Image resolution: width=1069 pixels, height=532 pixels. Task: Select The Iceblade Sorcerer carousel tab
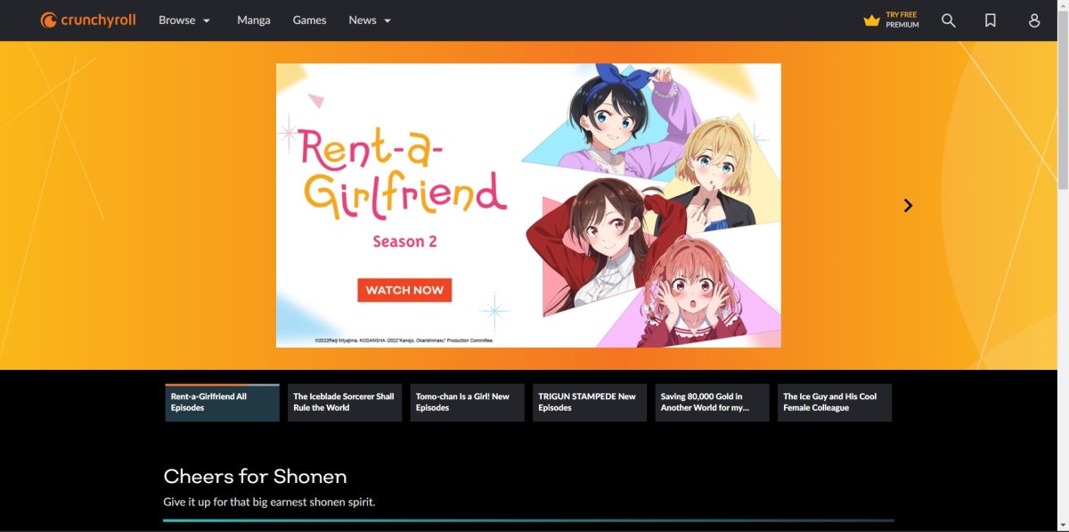(345, 403)
